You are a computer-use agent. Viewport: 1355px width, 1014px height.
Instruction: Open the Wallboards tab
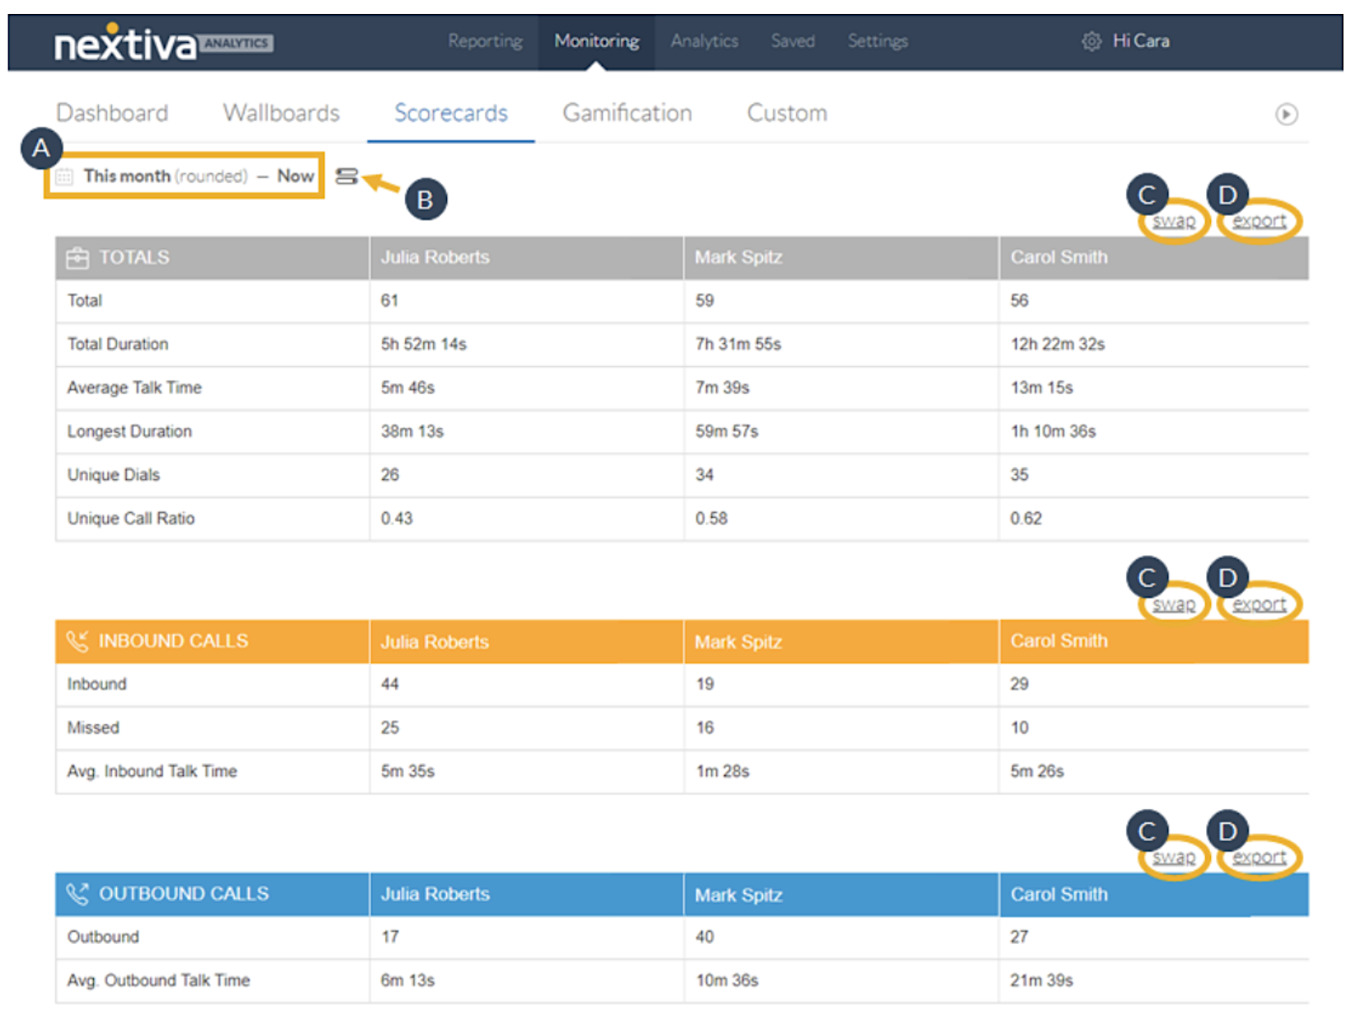[x=281, y=113]
